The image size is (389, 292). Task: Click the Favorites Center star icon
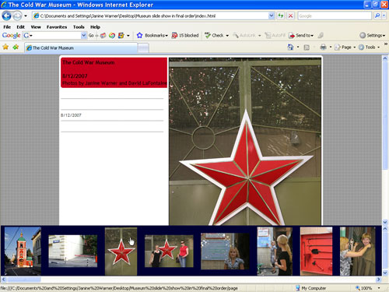click(x=5, y=47)
